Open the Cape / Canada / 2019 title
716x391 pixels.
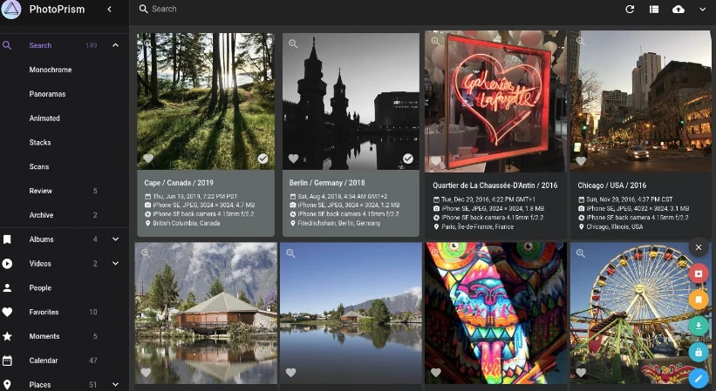click(x=179, y=183)
